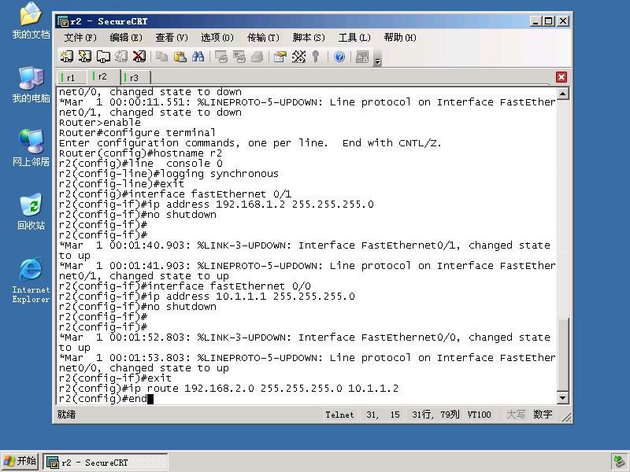Viewport: 630px width, 472px height.
Task: Click the 'hostname r2' terminal line
Action: (x=140, y=153)
